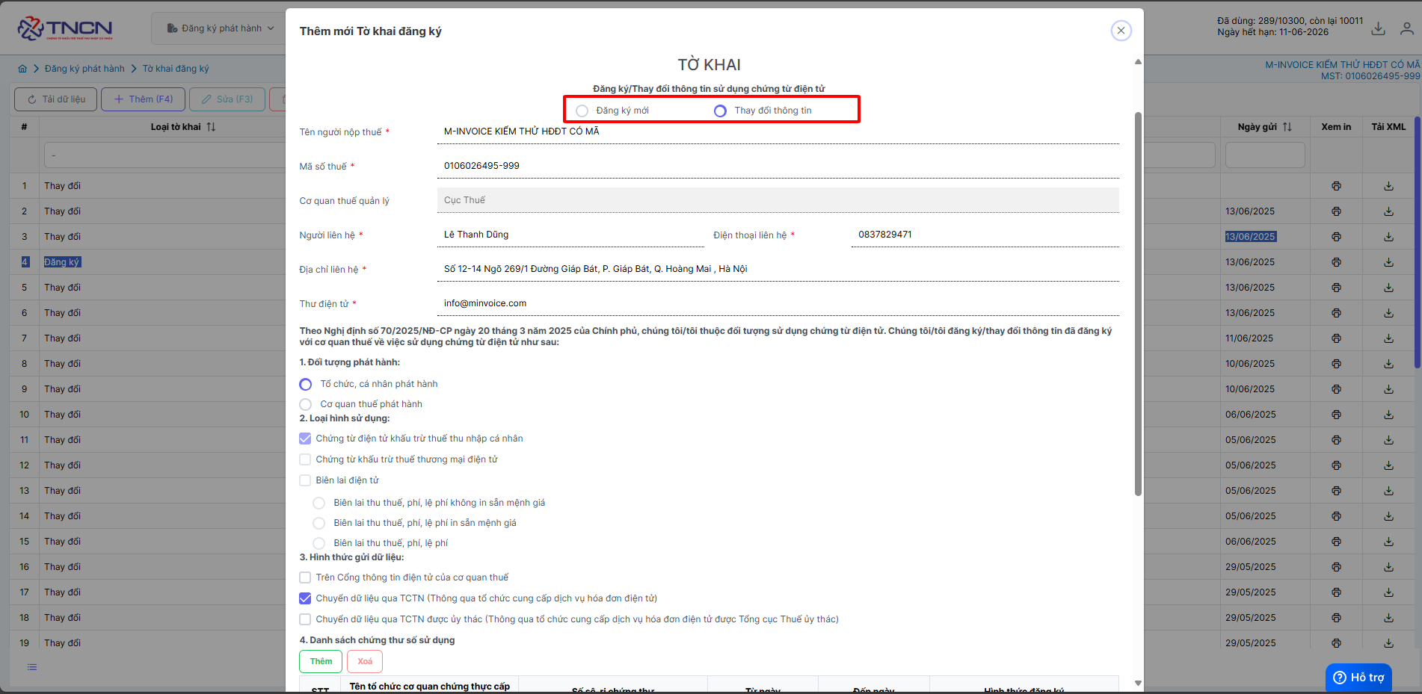Click print icon in row 2
Screen dimensions: 1422x694
(x=1336, y=211)
